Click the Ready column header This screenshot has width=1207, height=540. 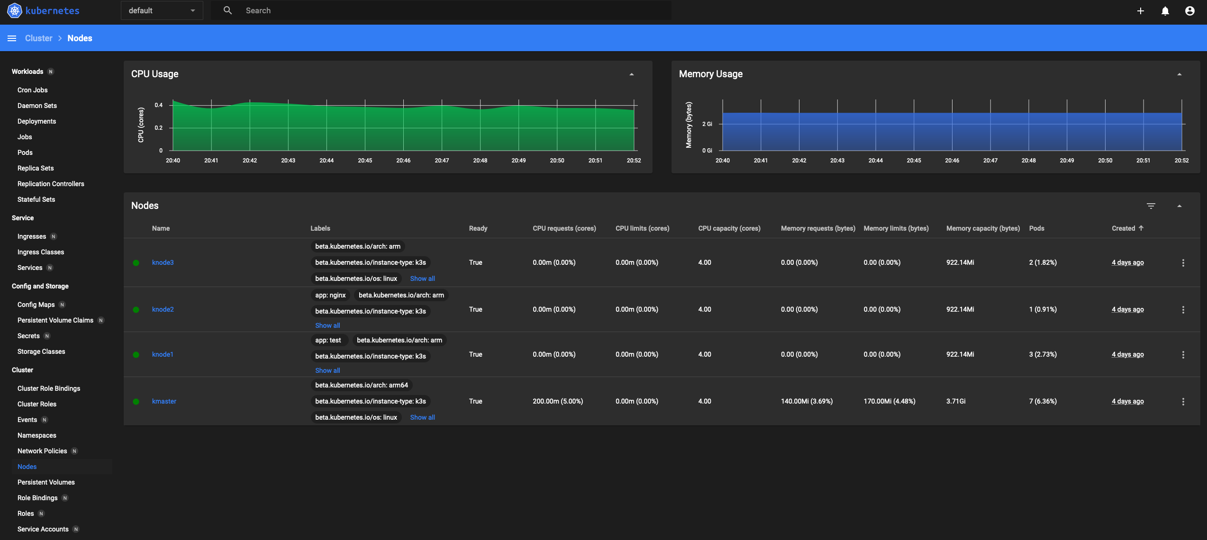[478, 228]
